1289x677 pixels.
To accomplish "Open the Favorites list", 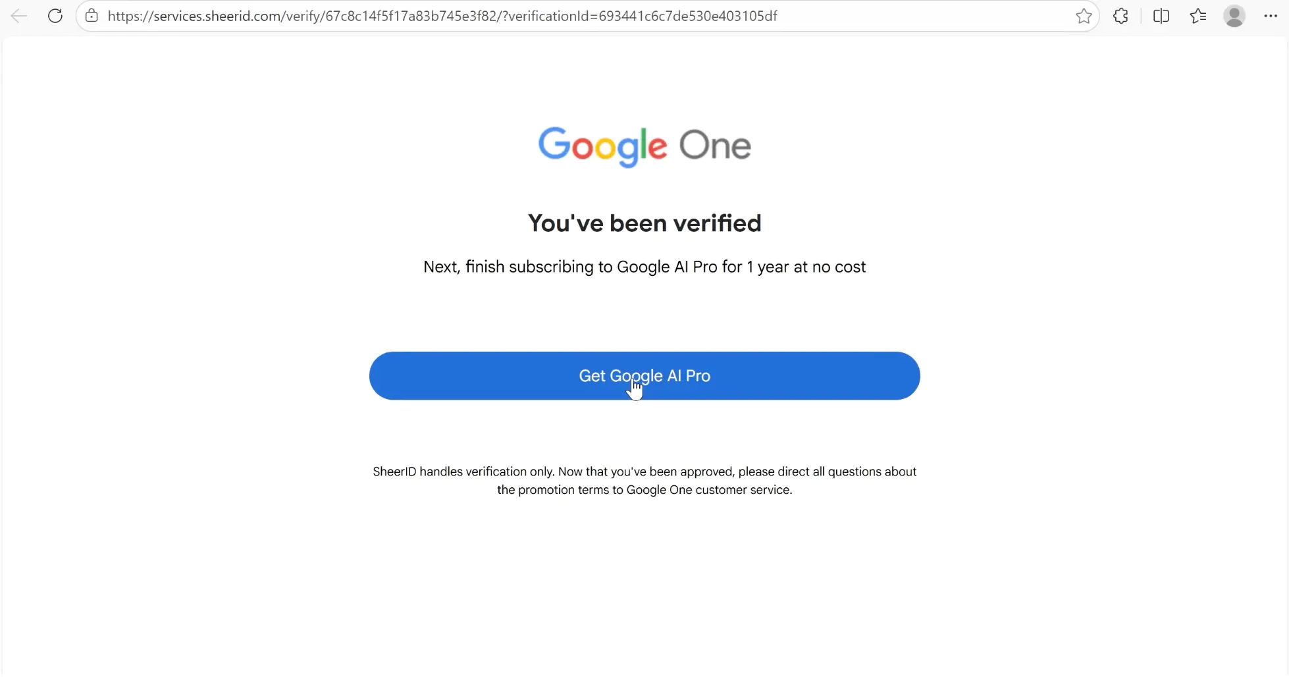I will click(1198, 16).
